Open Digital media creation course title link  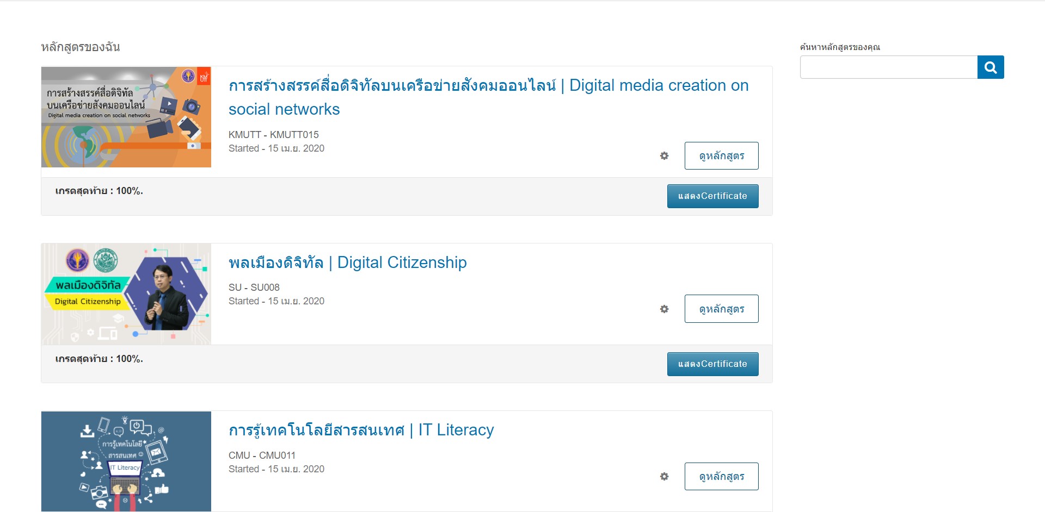(488, 97)
